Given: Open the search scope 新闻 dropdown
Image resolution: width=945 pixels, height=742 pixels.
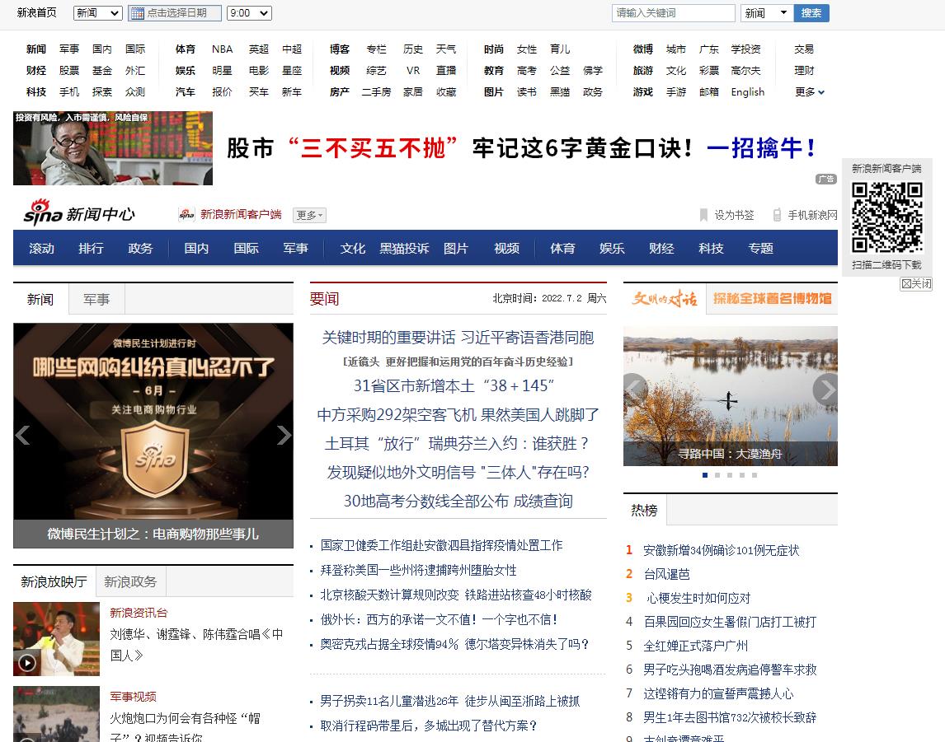Looking at the screenshot, I should tap(767, 12).
